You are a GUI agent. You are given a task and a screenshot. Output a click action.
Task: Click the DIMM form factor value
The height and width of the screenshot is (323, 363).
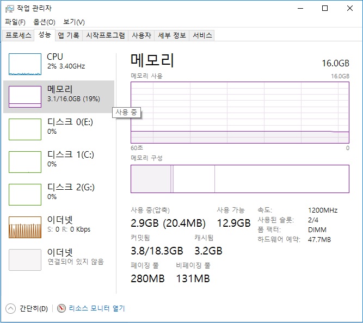pyautogui.click(x=317, y=230)
